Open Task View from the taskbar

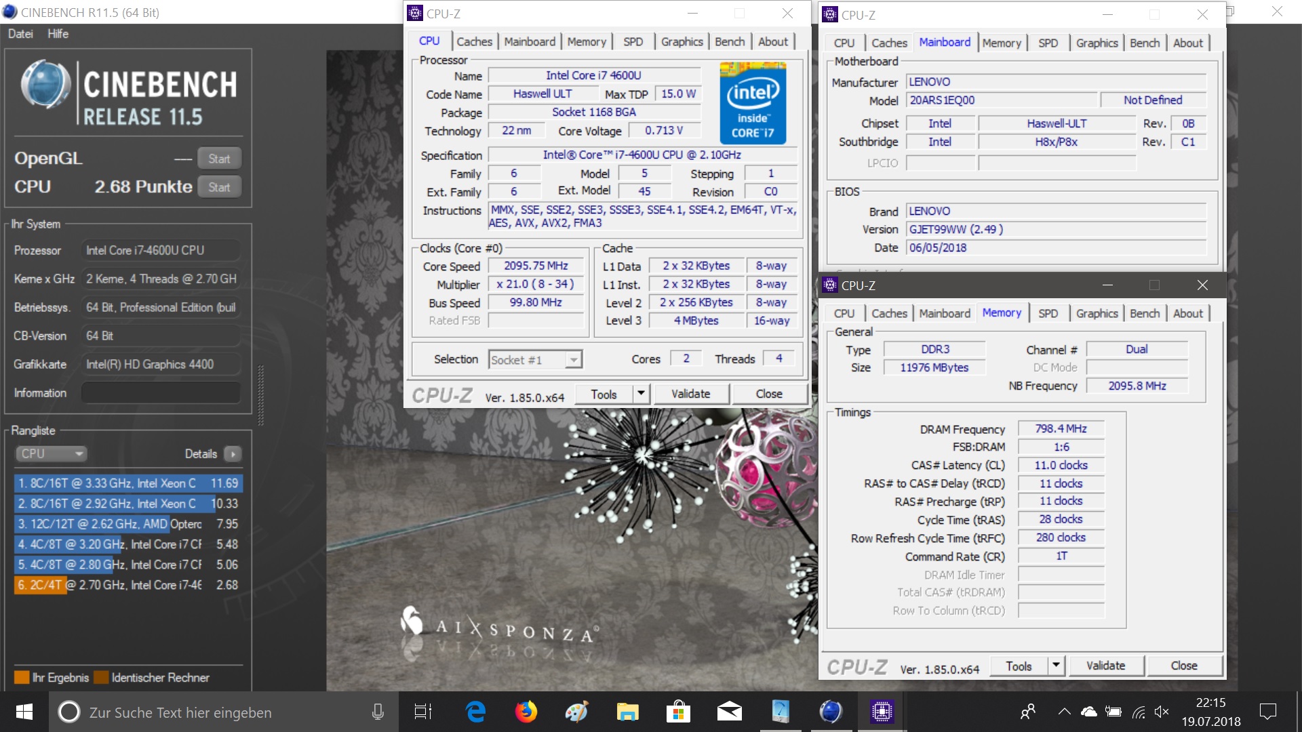tap(423, 712)
